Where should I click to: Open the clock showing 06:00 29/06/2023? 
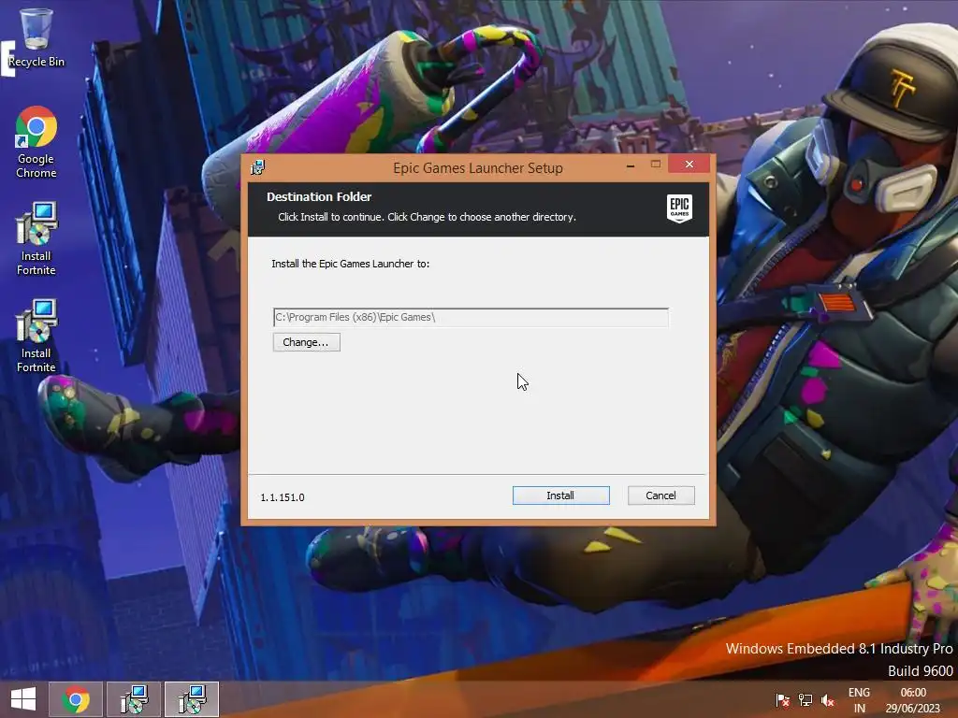point(913,699)
